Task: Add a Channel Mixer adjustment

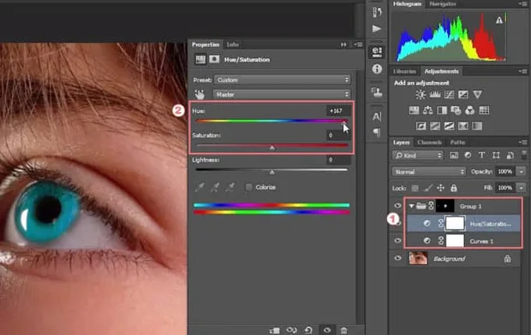Action: pyautogui.click(x=470, y=110)
